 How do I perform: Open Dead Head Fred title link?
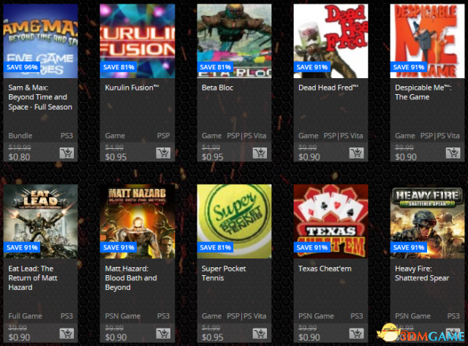pos(328,88)
